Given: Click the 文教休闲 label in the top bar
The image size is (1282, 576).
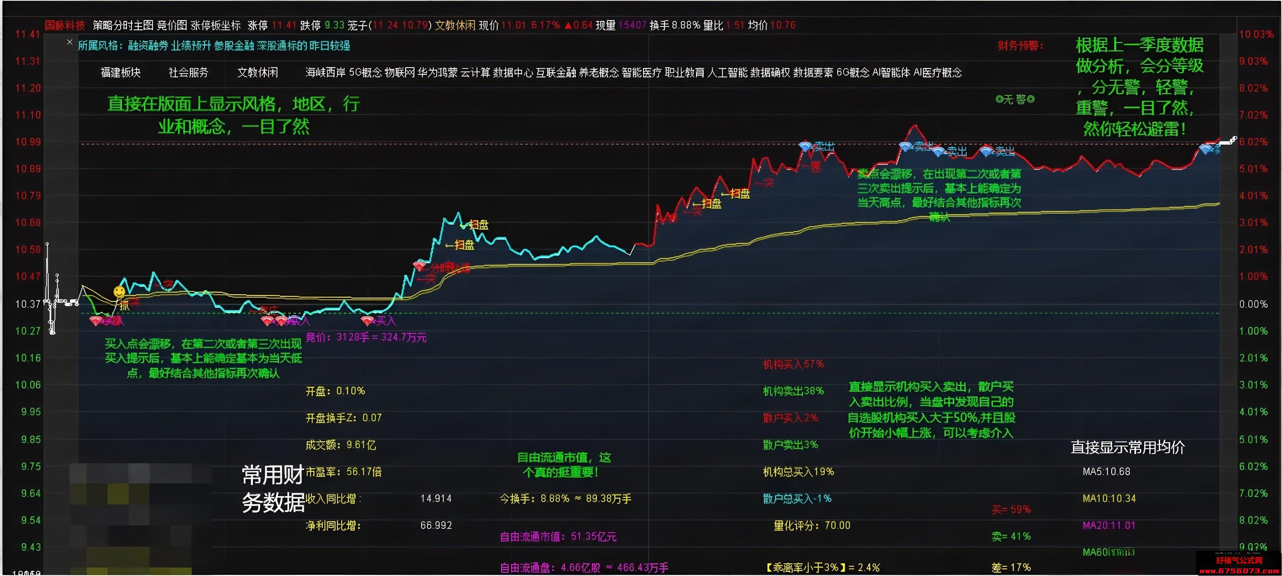Looking at the screenshot, I should pos(455,25).
